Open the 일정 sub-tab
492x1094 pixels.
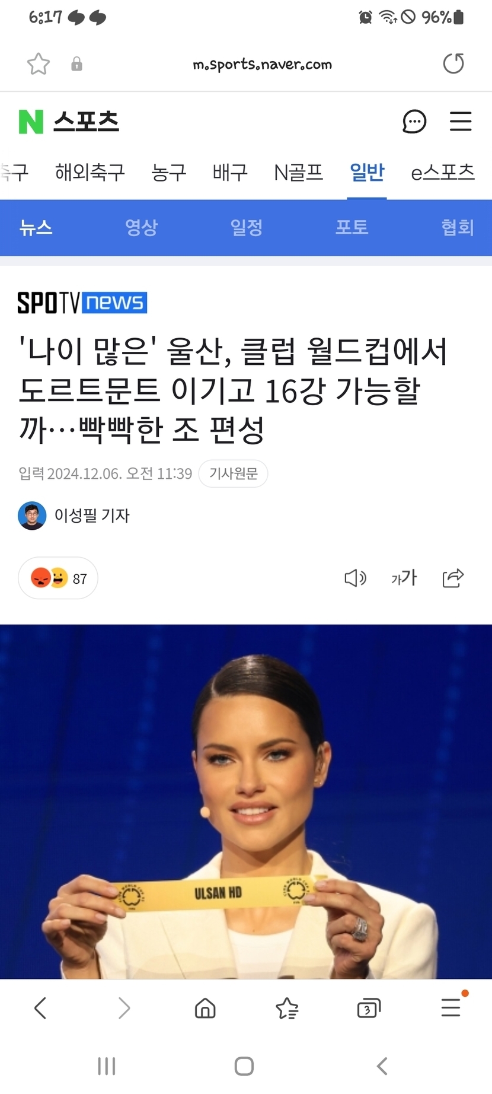pos(247,227)
